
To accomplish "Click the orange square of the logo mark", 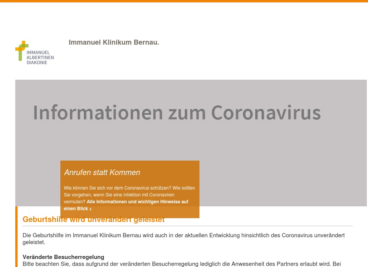I will (x=24, y=43).
